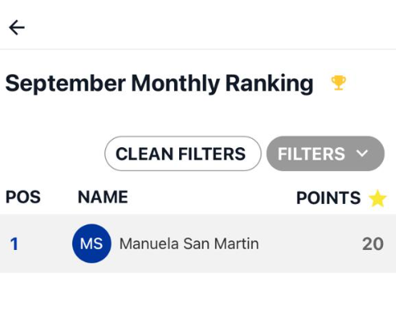Screen dimensions: 396x319
Task: Click the gold trophy icon
Action: [338, 83]
